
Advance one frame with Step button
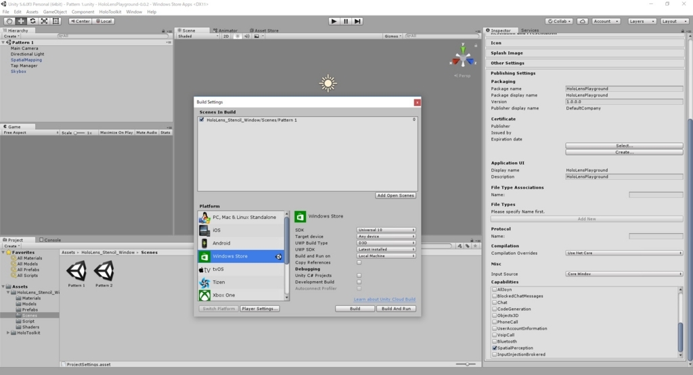(357, 21)
